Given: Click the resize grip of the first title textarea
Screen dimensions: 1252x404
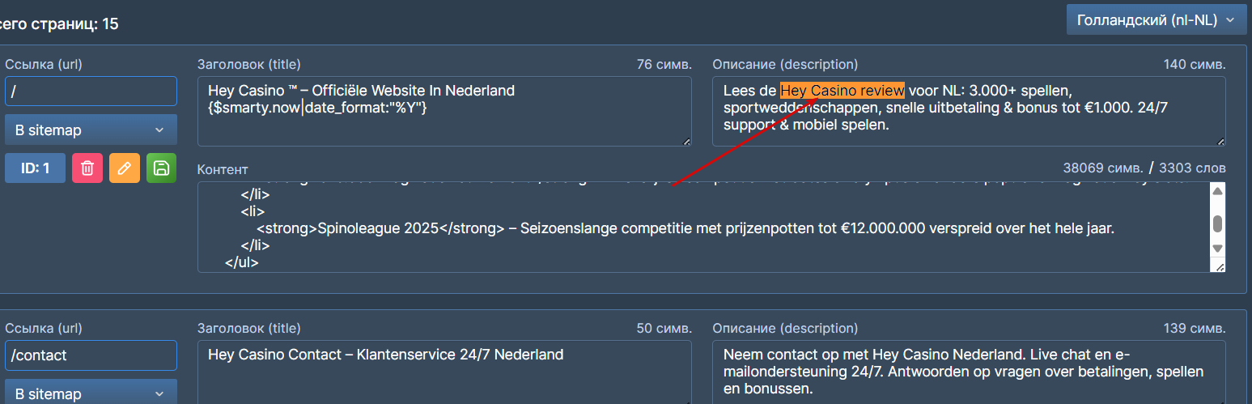Looking at the screenshot, I should (686, 141).
